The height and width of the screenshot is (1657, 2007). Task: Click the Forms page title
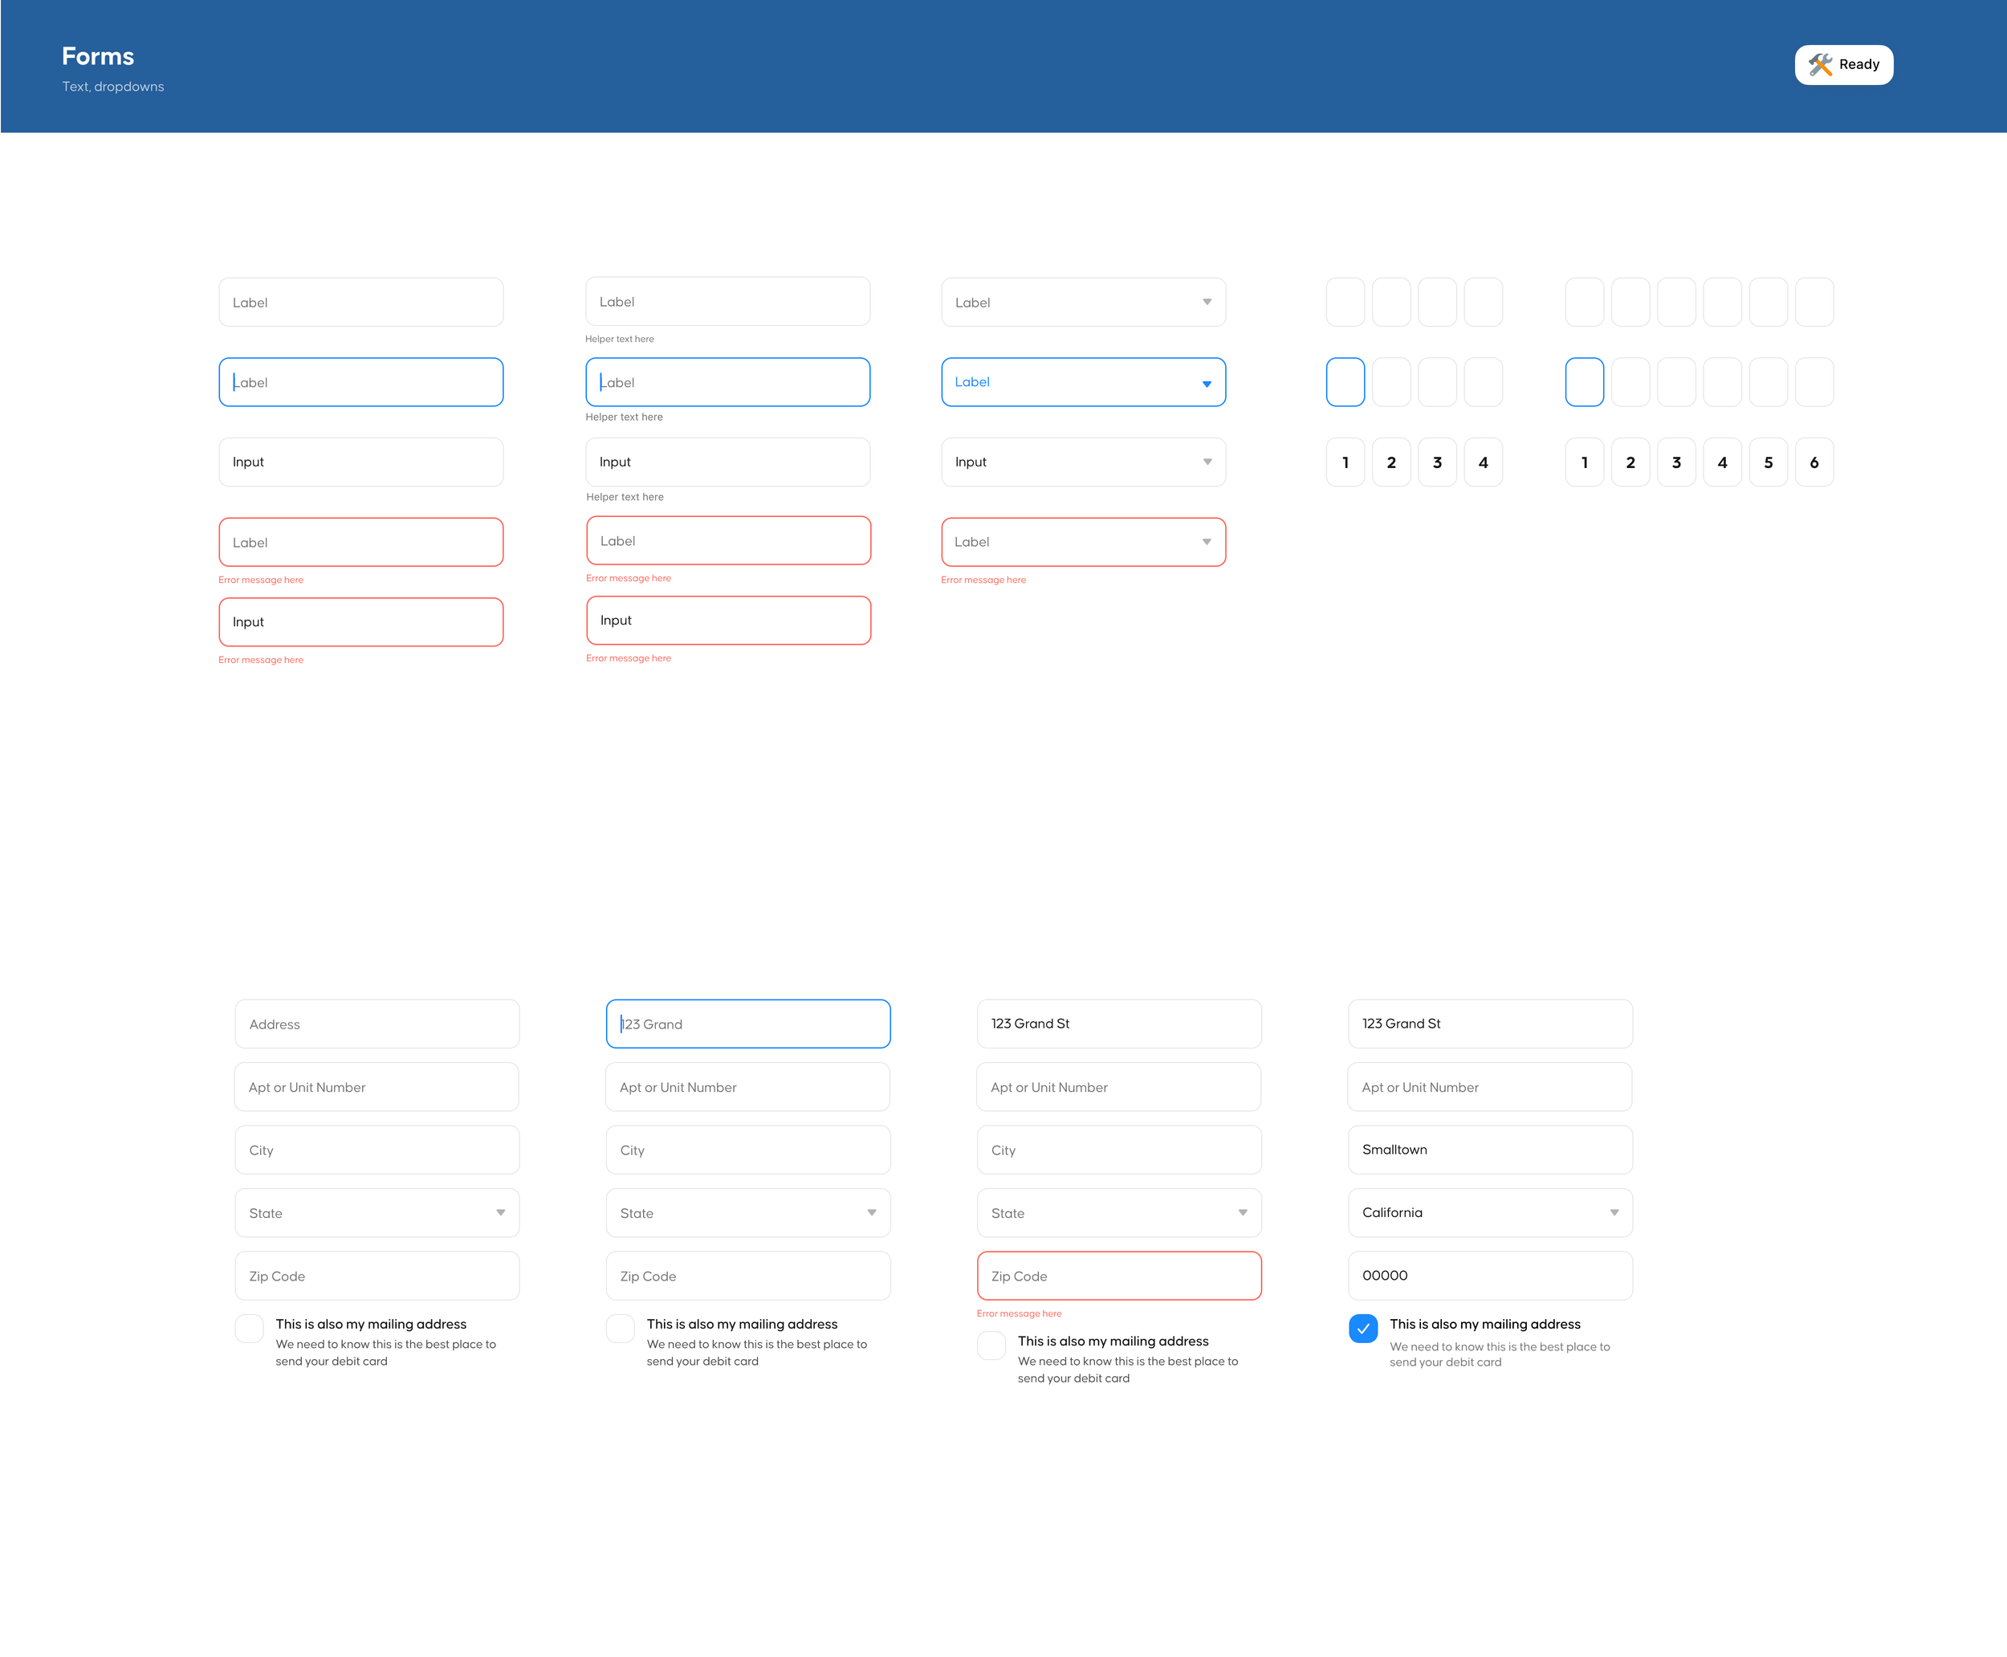tap(98, 56)
